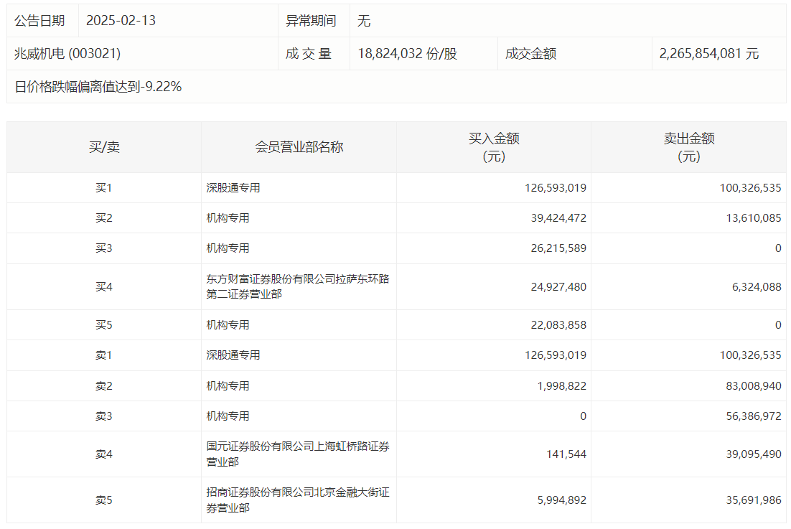
Task: Select the 卖4 row label
Action: (x=104, y=455)
